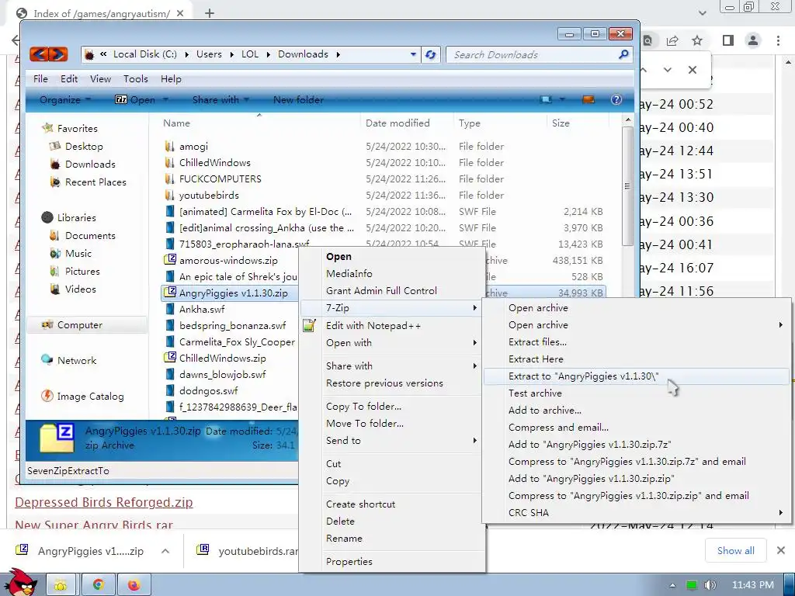Select the ChilledWindows.zip archive icon
This screenshot has width=795, height=596.
click(x=169, y=357)
